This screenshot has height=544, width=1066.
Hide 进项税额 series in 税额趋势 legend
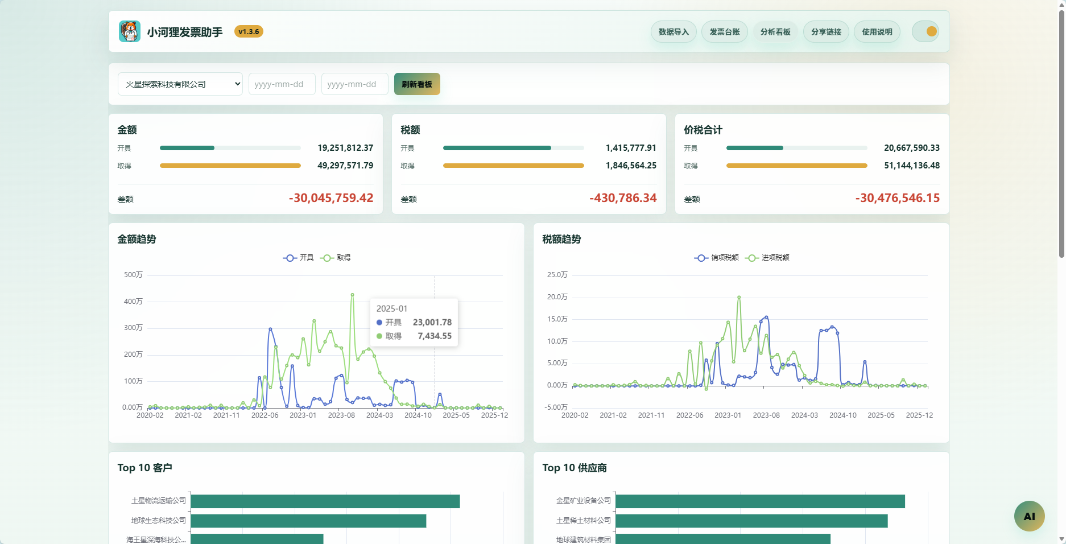pos(767,258)
